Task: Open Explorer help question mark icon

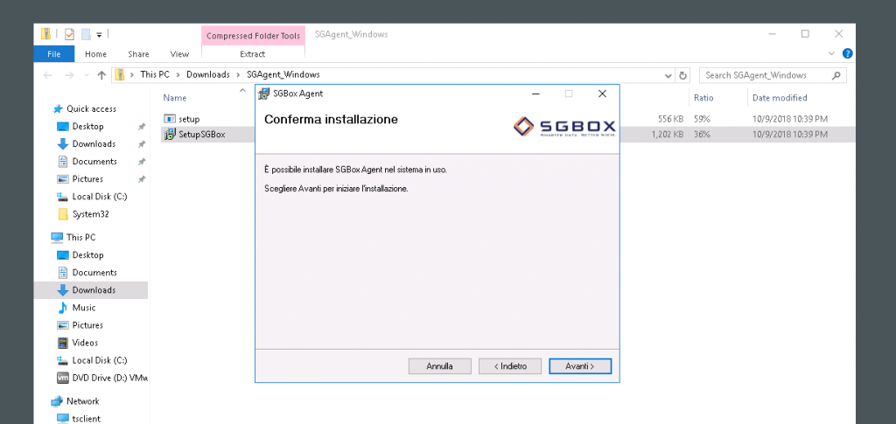Action: point(848,53)
